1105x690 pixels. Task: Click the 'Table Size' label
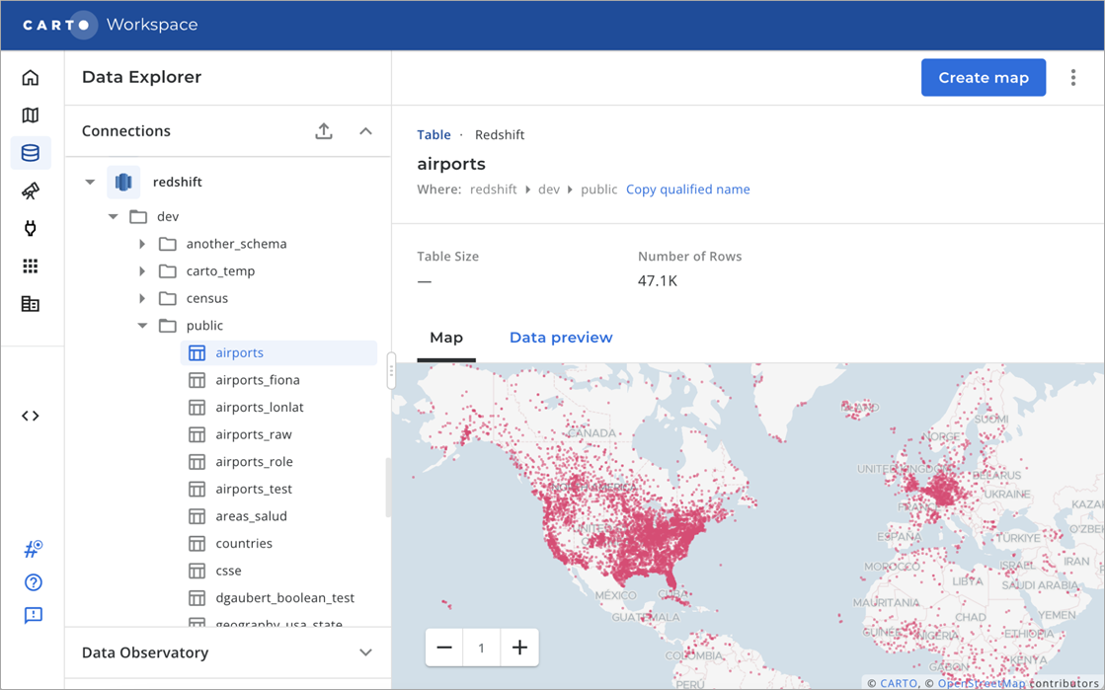pos(447,257)
